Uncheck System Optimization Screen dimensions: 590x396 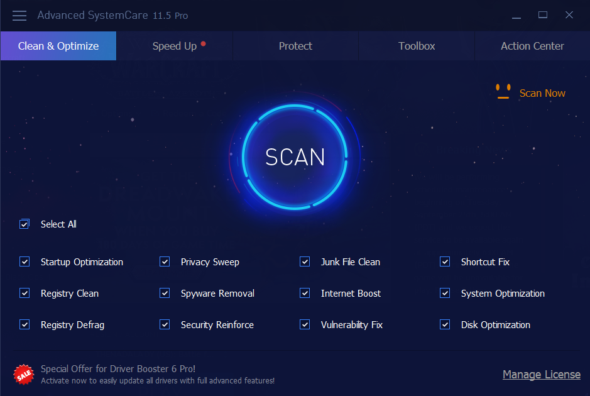(445, 294)
